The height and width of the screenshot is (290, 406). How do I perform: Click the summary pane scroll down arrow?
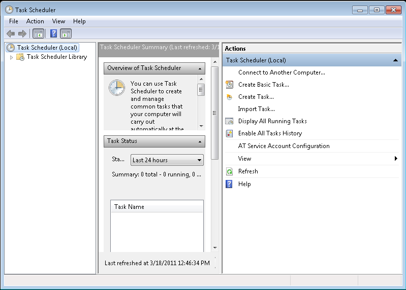coord(215,247)
